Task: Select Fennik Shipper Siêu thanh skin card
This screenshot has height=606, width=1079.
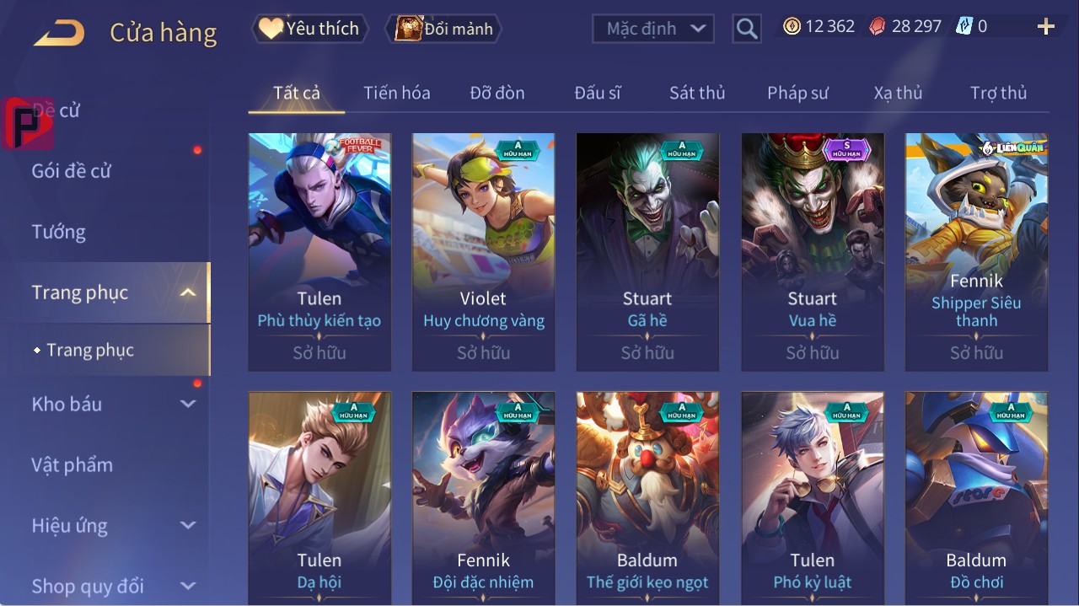Action: pyautogui.click(x=977, y=252)
